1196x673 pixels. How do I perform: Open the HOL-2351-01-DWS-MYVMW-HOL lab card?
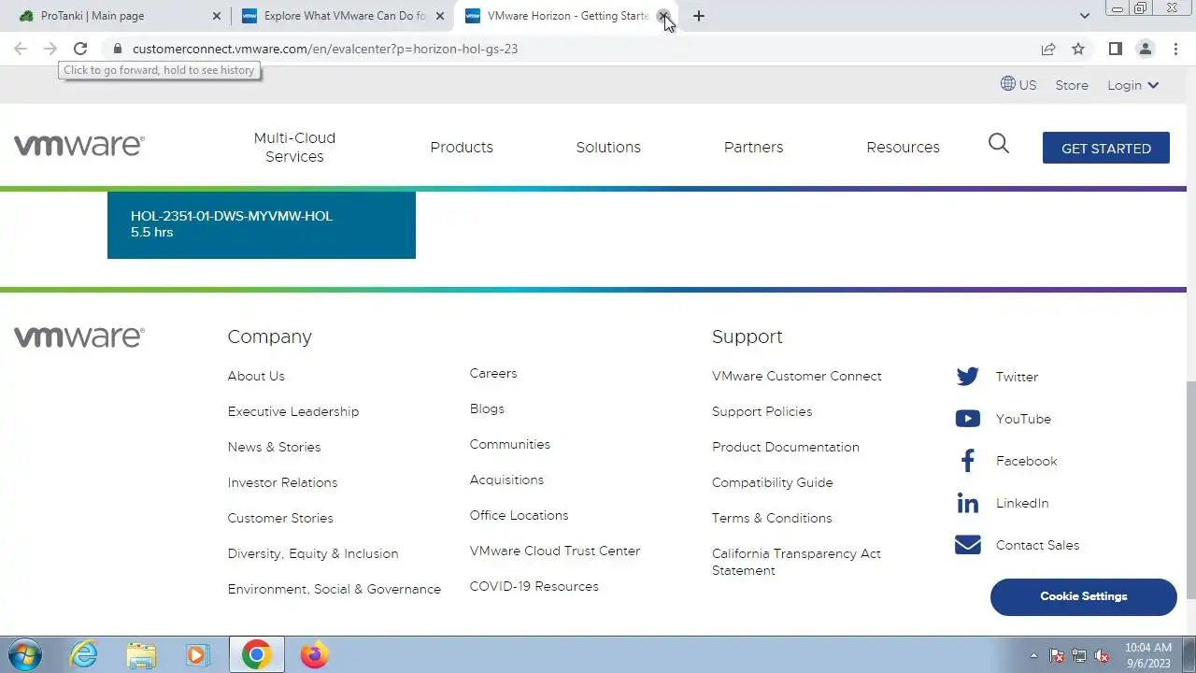click(262, 224)
